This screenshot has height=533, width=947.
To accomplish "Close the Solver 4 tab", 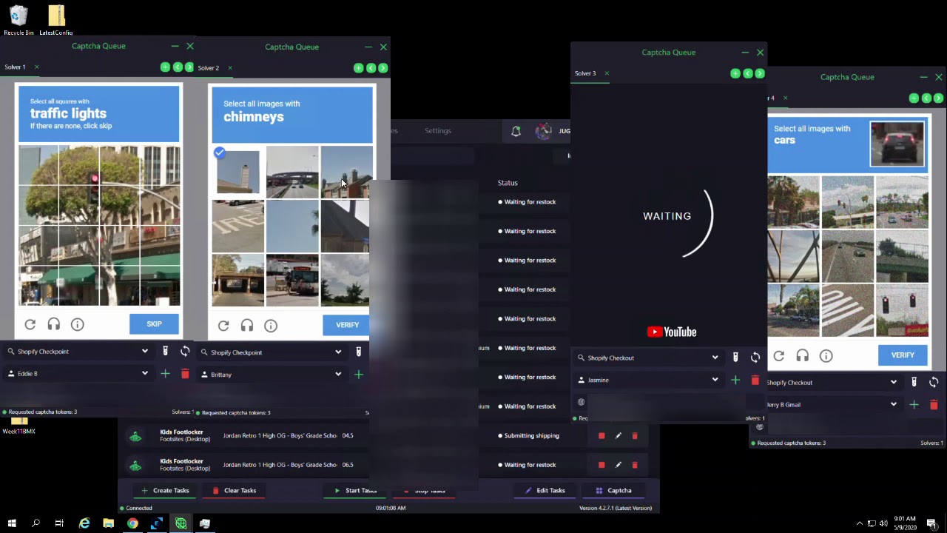I will 785,98.
